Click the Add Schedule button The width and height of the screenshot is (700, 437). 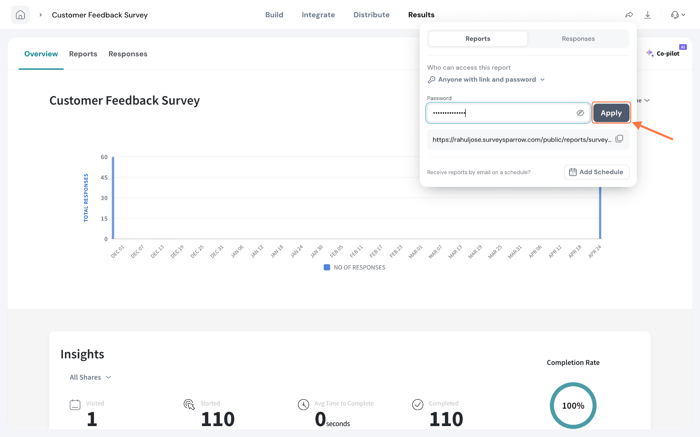[x=596, y=172]
